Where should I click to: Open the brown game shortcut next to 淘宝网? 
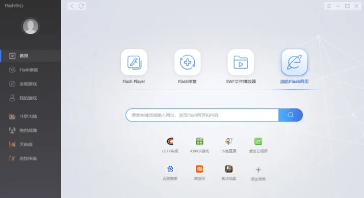click(229, 173)
